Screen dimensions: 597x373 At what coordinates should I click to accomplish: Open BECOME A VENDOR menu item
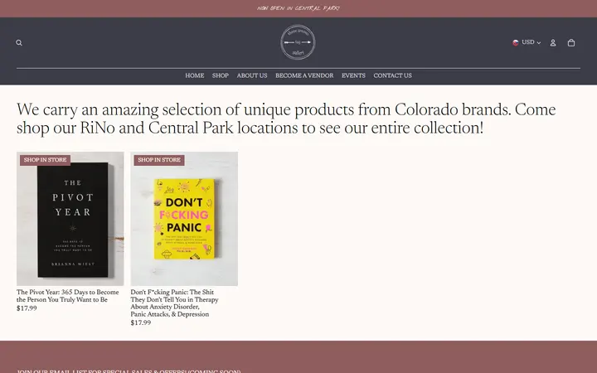(304, 75)
